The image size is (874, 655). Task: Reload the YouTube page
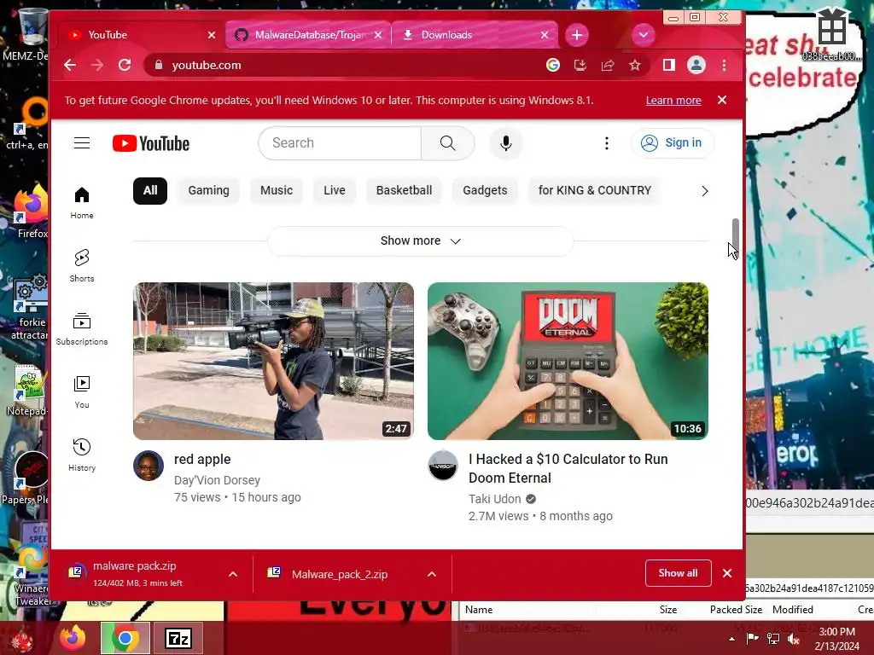point(125,65)
